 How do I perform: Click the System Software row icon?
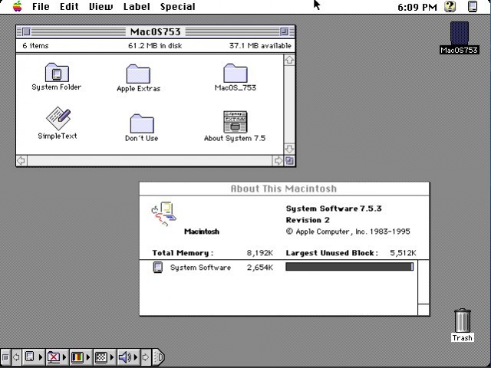pos(157,268)
